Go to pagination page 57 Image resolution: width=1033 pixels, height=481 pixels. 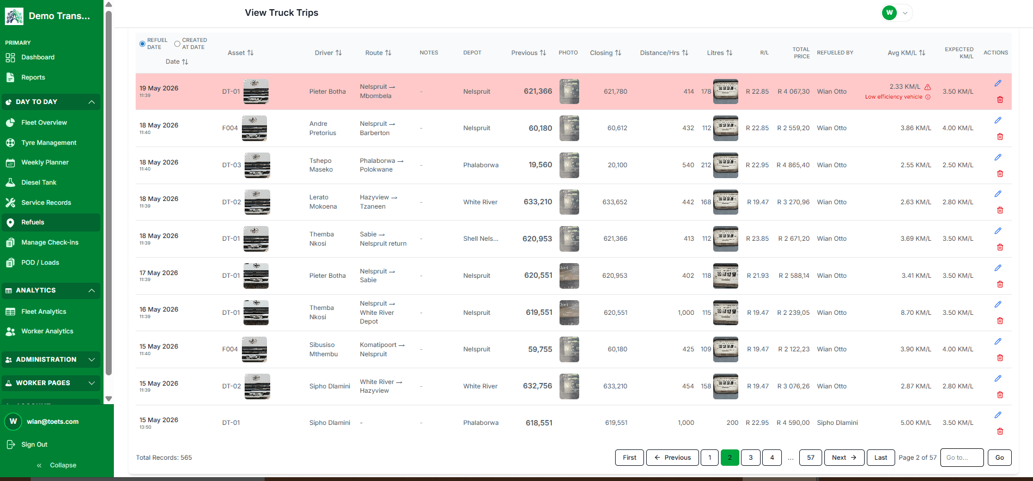(x=811, y=458)
